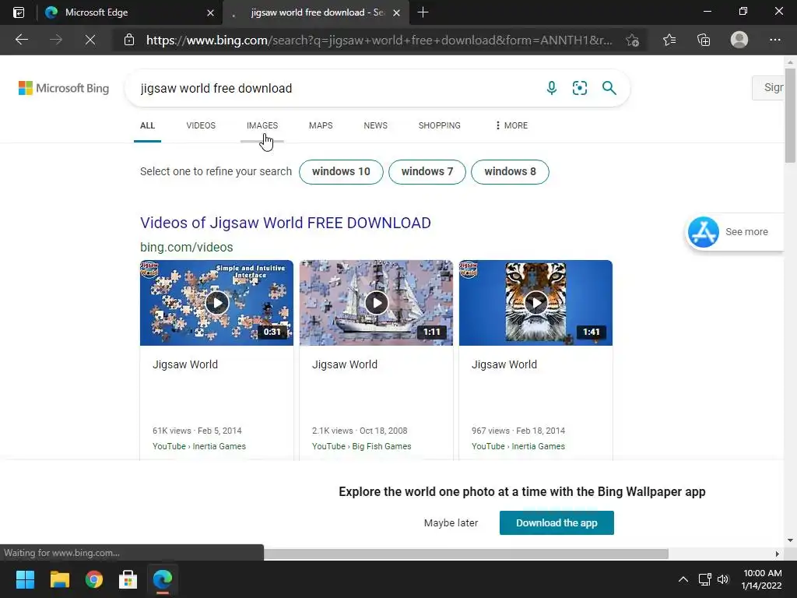Click in the Bing search box
The height and width of the screenshot is (598, 797).
[335, 88]
